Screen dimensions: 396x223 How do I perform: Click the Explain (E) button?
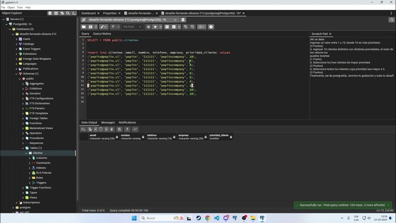(167, 27)
